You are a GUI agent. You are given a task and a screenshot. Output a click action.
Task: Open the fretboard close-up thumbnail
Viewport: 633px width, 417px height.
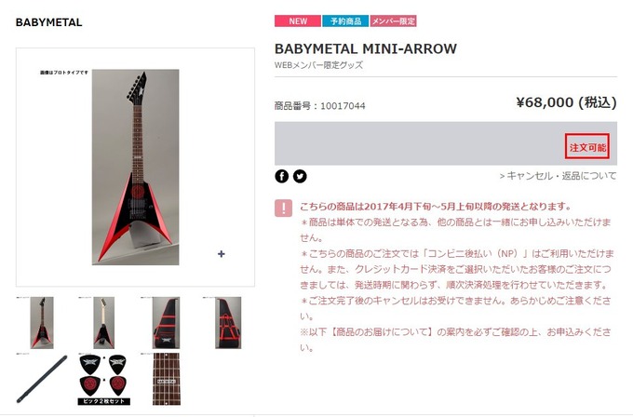166,379
